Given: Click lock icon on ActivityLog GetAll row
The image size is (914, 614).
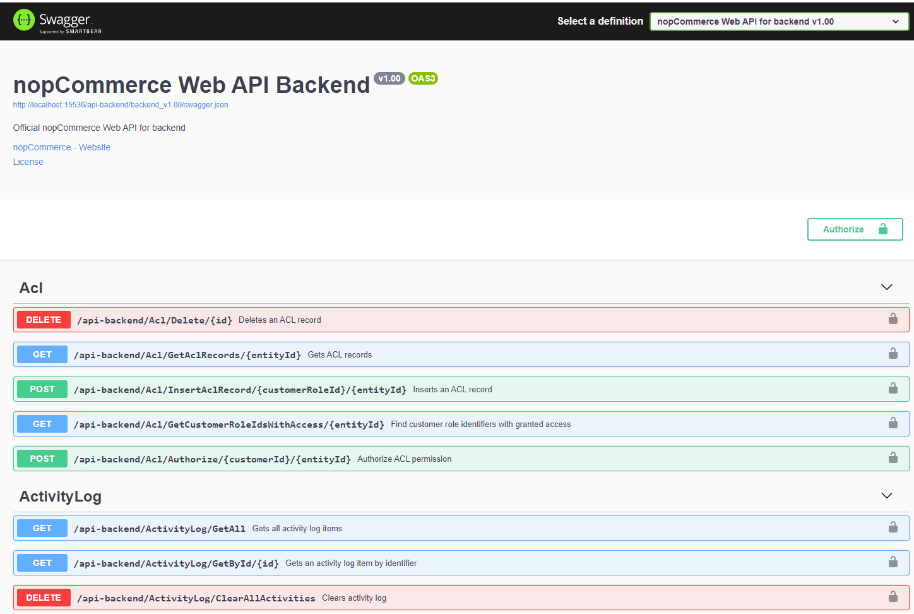Looking at the screenshot, I should [x=893, y=527].
